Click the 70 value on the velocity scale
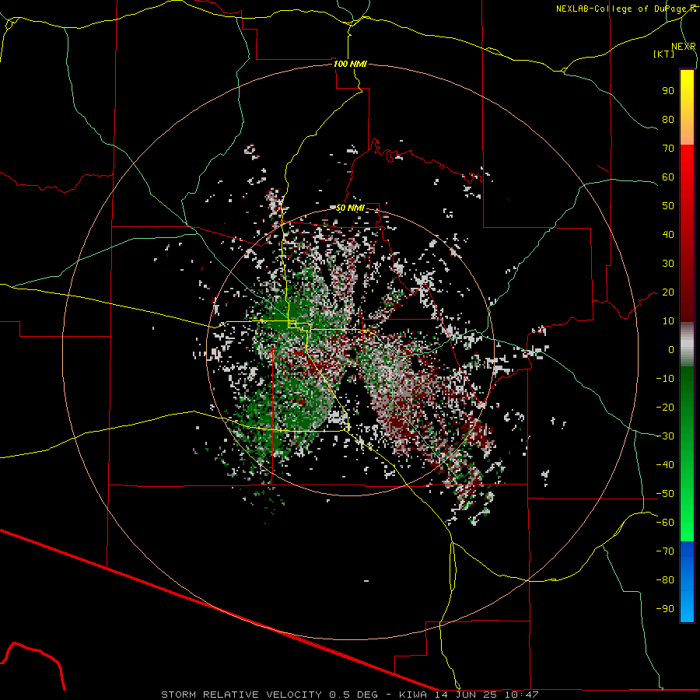This screenshot has width=700, height=700. (668, 149)
